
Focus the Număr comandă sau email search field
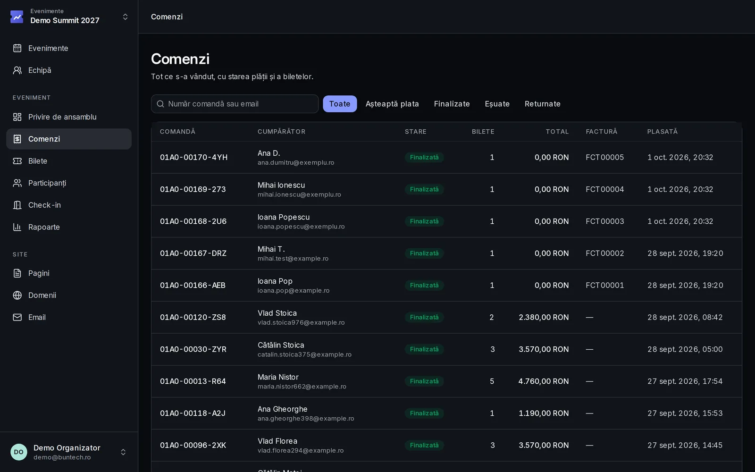(x=235, y=104)
